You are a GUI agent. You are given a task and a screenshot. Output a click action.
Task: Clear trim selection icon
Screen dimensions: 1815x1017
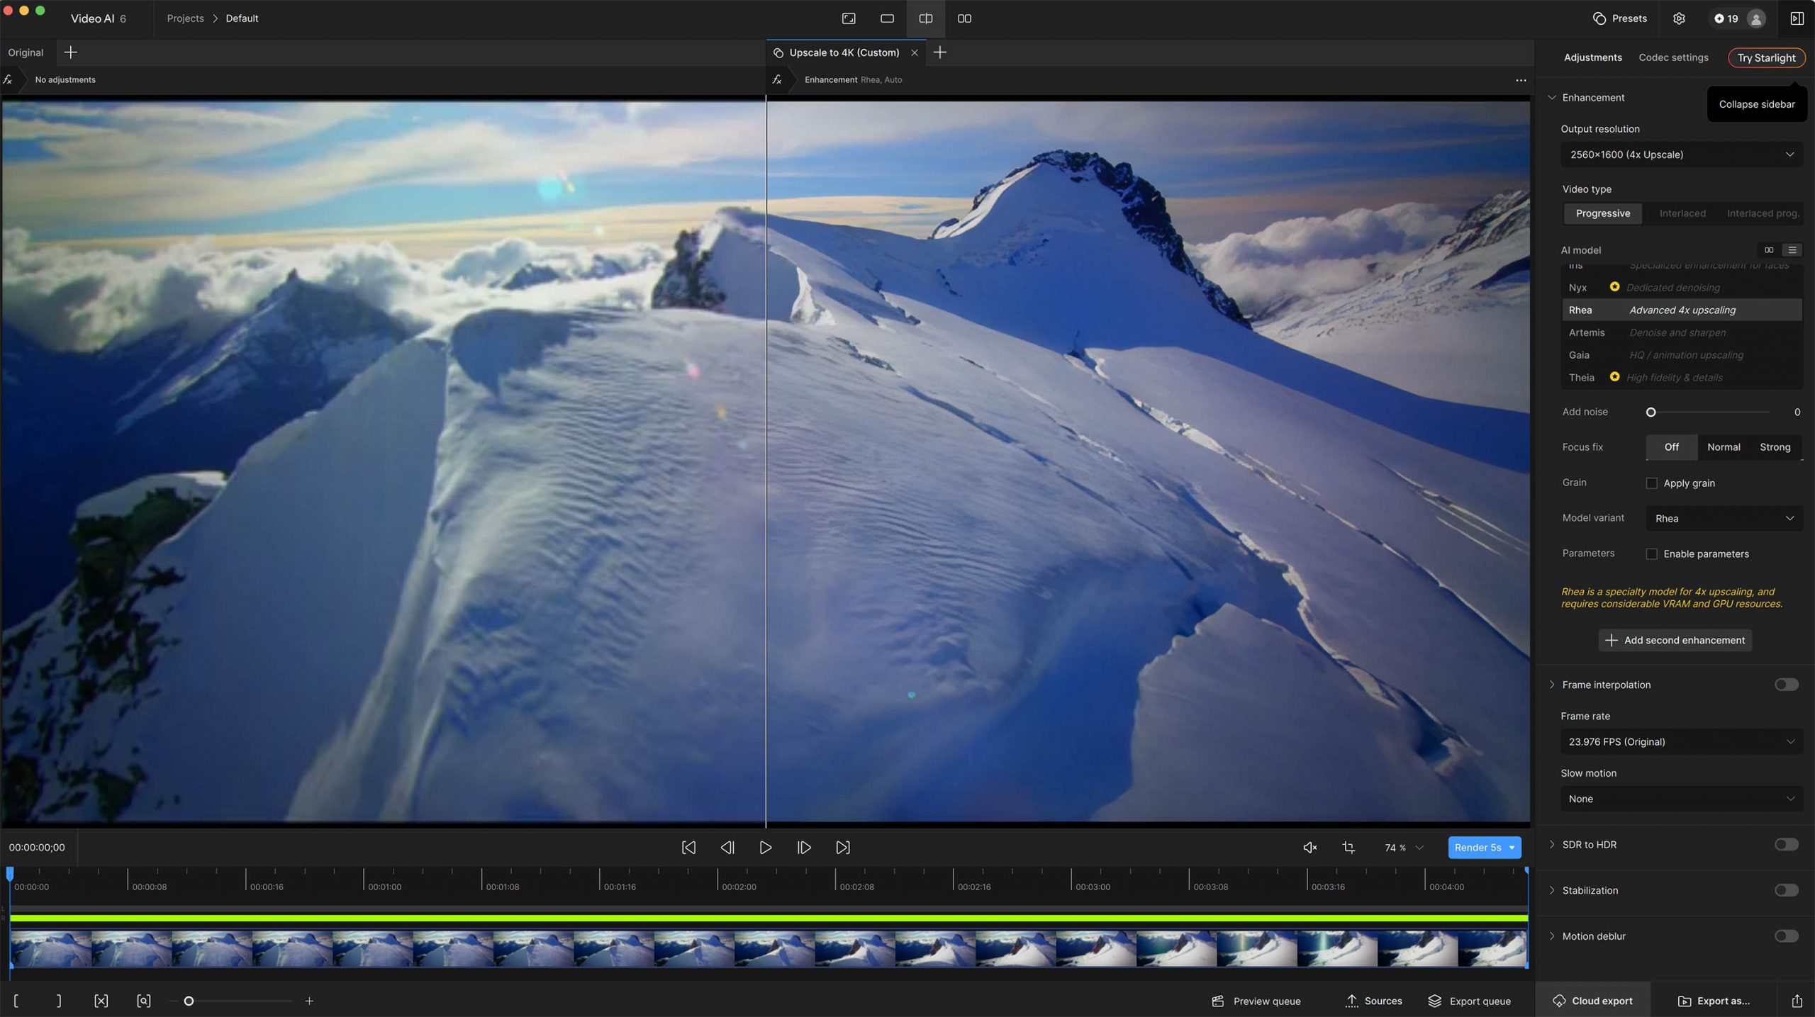pos(101,1001)
